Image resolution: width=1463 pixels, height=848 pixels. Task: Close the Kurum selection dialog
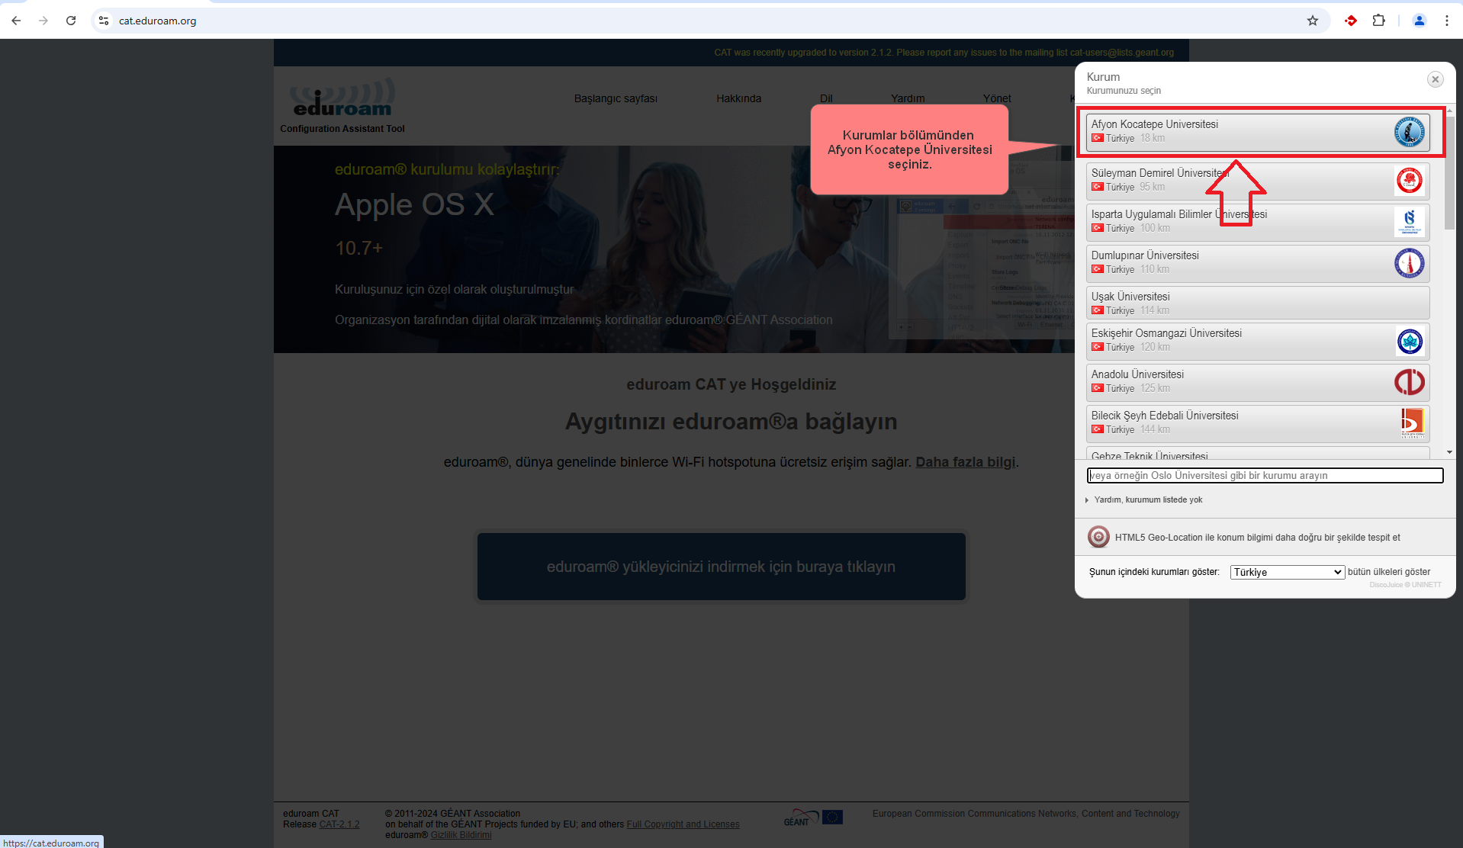coord(1435,79)
